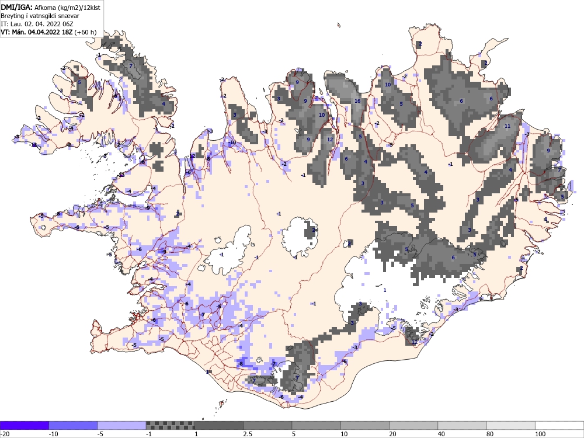The height and width of the screenshot is (438, 584).
Task: Pick the light lavender -5 to -1 legend swatch
Action: coord(122,426)
